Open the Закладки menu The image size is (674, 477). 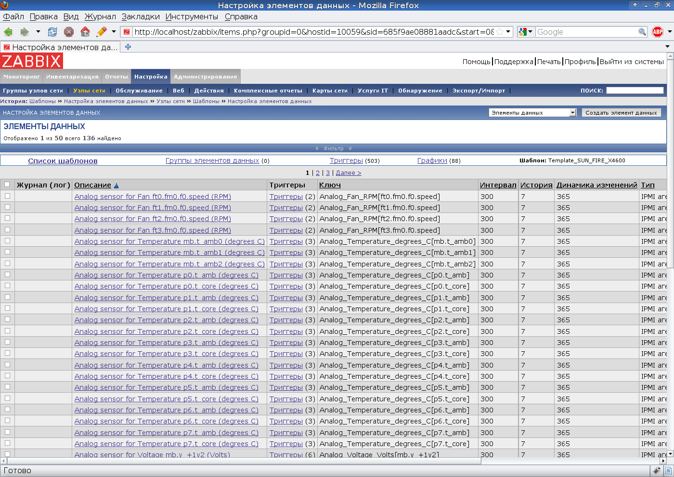click(x=141, y=16)
